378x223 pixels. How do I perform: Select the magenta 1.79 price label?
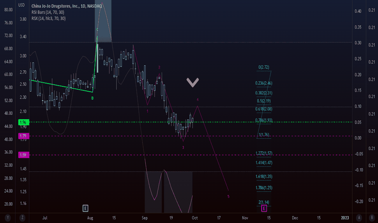point(24,136)
